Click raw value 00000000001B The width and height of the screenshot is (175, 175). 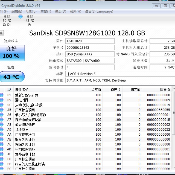point(159,120)
